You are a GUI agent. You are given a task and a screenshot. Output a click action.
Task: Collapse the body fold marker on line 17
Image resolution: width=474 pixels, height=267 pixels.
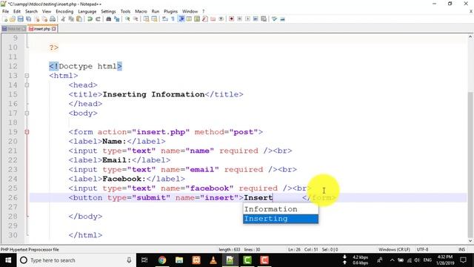coord(27,113)
